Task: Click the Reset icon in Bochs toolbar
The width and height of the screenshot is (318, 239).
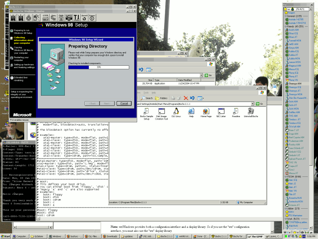Action: click(83, 17)
